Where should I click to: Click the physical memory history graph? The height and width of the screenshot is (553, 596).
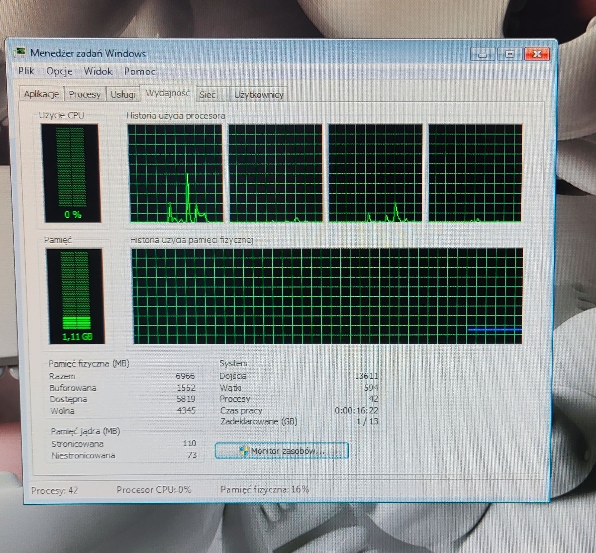coord(327,296)
